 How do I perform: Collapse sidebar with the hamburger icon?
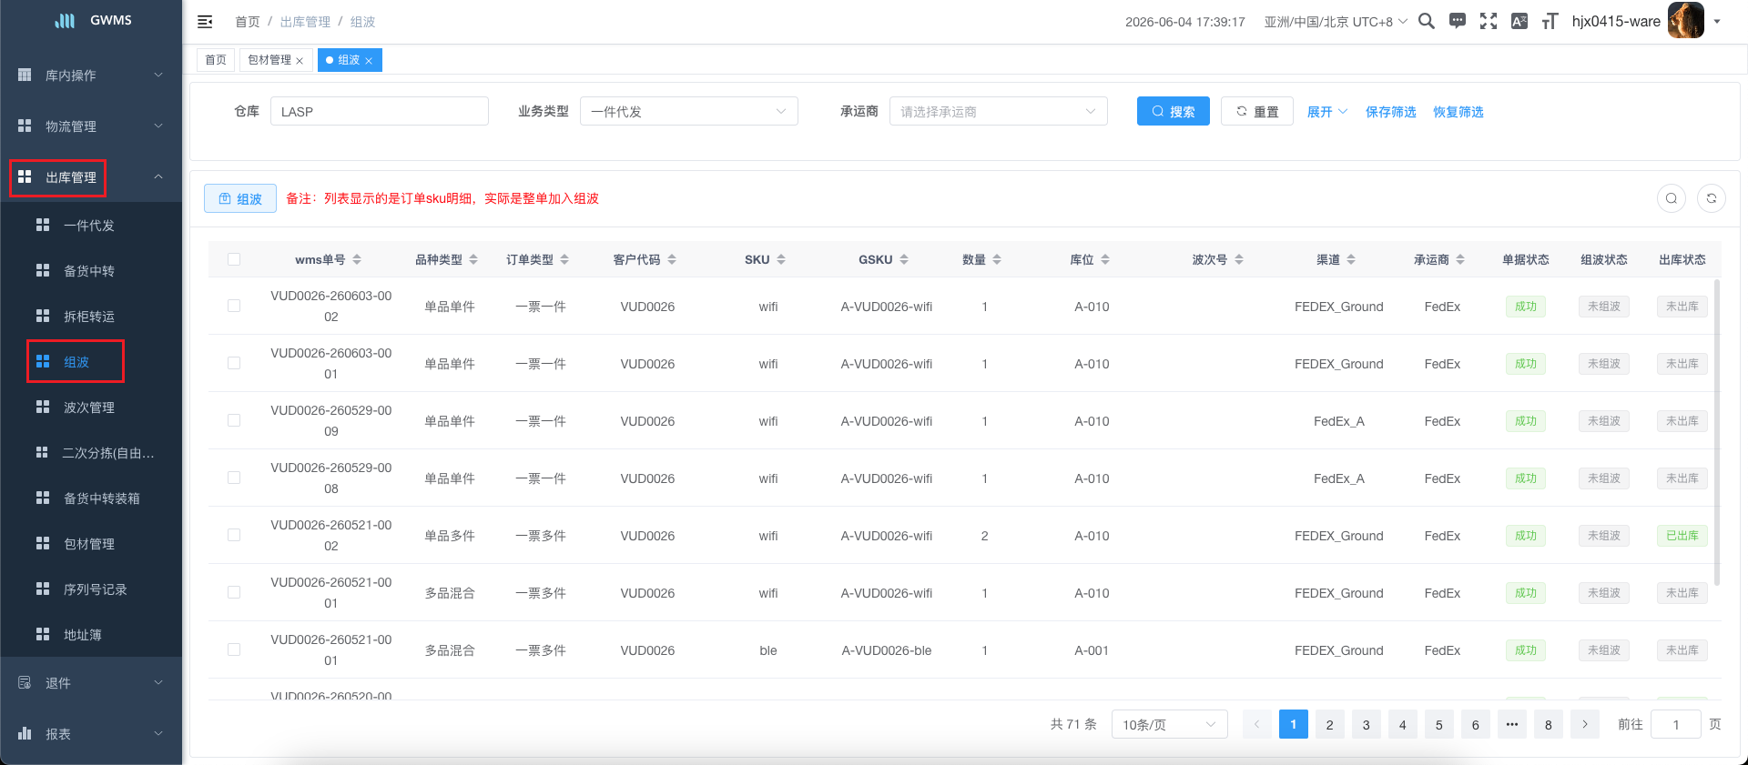tap(205, 21)
